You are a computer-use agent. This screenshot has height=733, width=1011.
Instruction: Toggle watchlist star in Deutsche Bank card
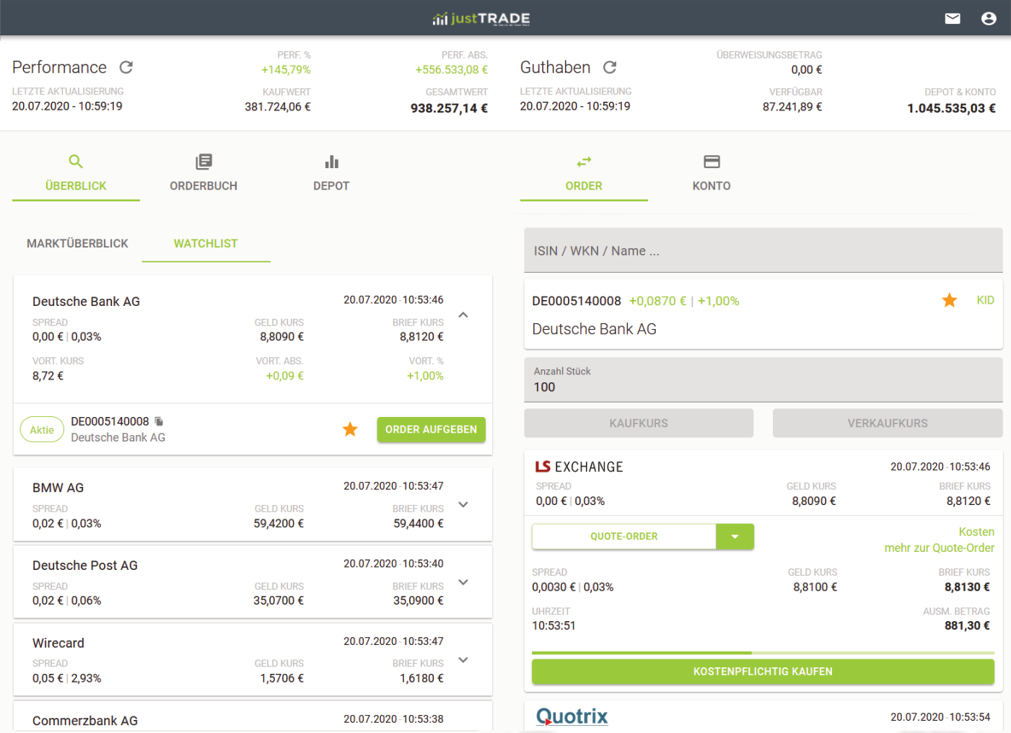click(x=350, y=429)
